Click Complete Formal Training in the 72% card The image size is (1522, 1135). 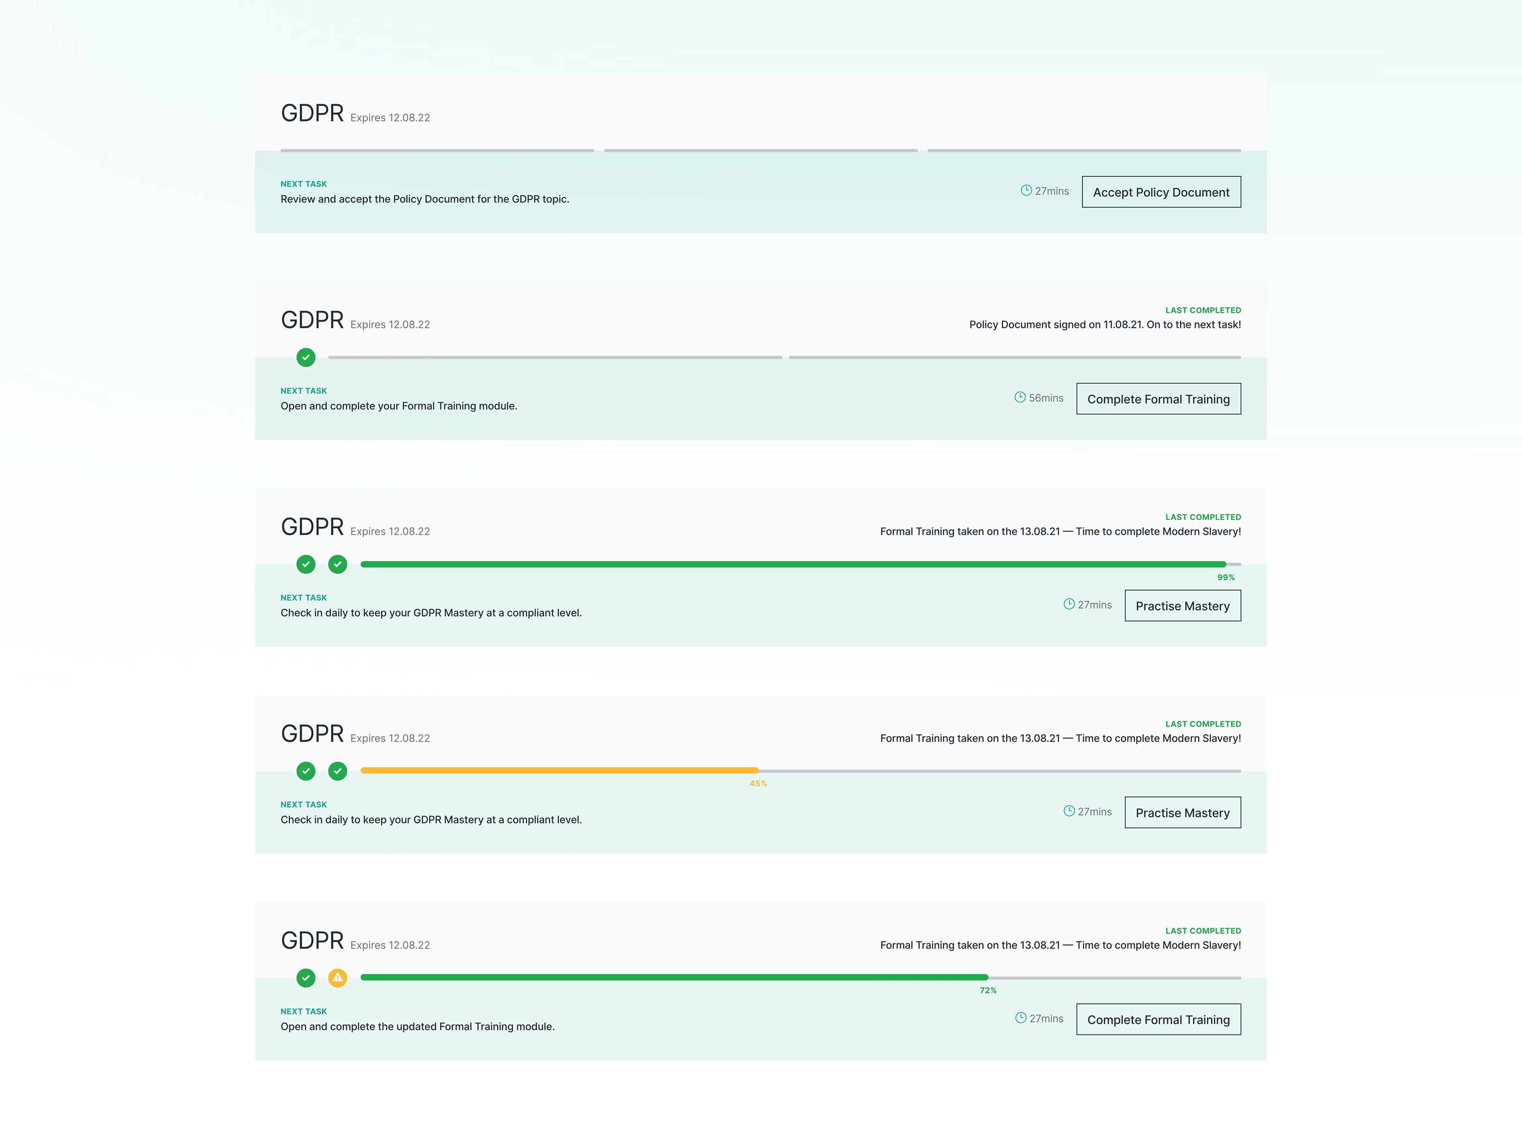(x=1158, y=1020)
